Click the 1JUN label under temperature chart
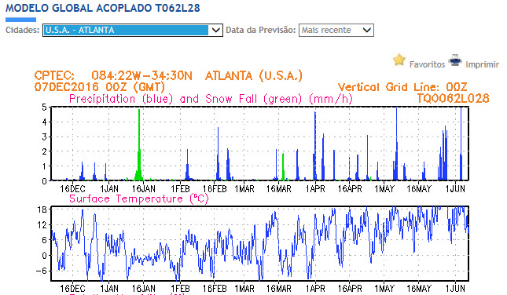The width and height of the screenshot is (507, 295). click(455, 288)
